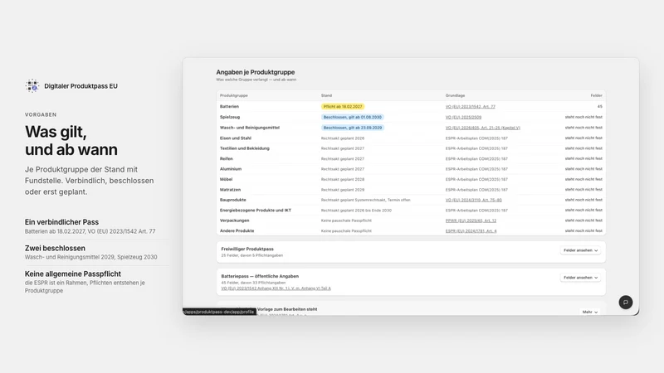This screenshot has width=664, height=373.
Task: Click the Was gilt, und ab wann headline
Action: click(x=71, y=140)
